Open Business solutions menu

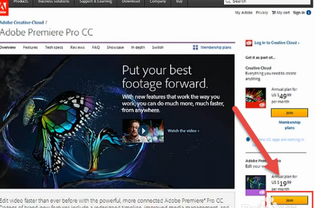tap(54, 2)
